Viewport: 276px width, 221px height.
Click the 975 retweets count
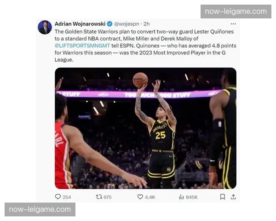click(108, 197)
